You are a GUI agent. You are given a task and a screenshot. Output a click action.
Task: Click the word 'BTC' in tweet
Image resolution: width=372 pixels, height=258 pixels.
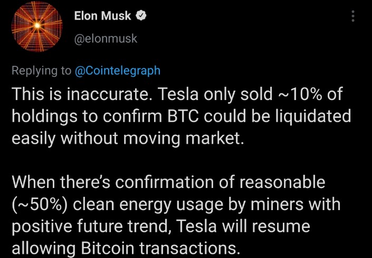[x=183, y=116]
